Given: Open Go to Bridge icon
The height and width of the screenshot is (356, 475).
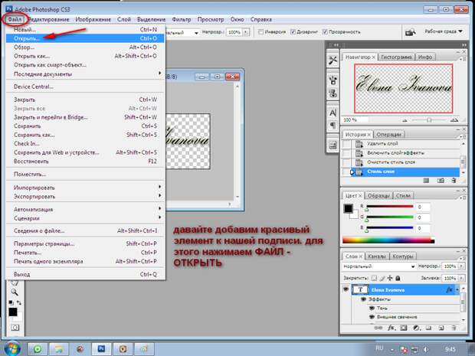Looking at the screenshot, I should [410, 32].
